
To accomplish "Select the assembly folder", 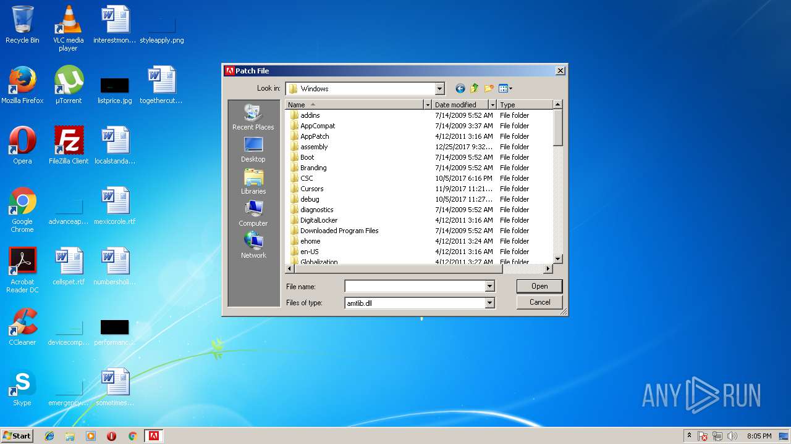I will pyautogui.click(x=314, y=147).
